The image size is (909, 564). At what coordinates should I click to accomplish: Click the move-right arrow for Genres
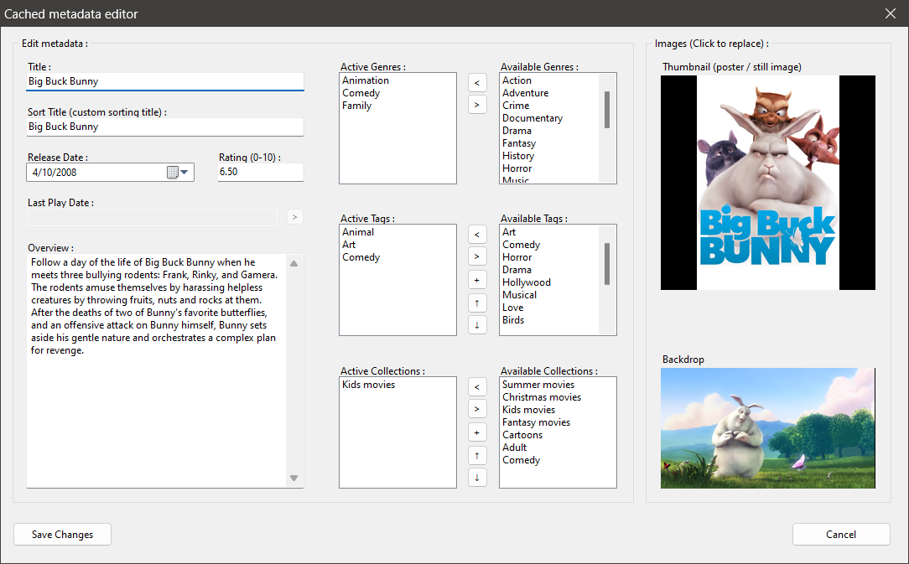click(x=477, y=105)
